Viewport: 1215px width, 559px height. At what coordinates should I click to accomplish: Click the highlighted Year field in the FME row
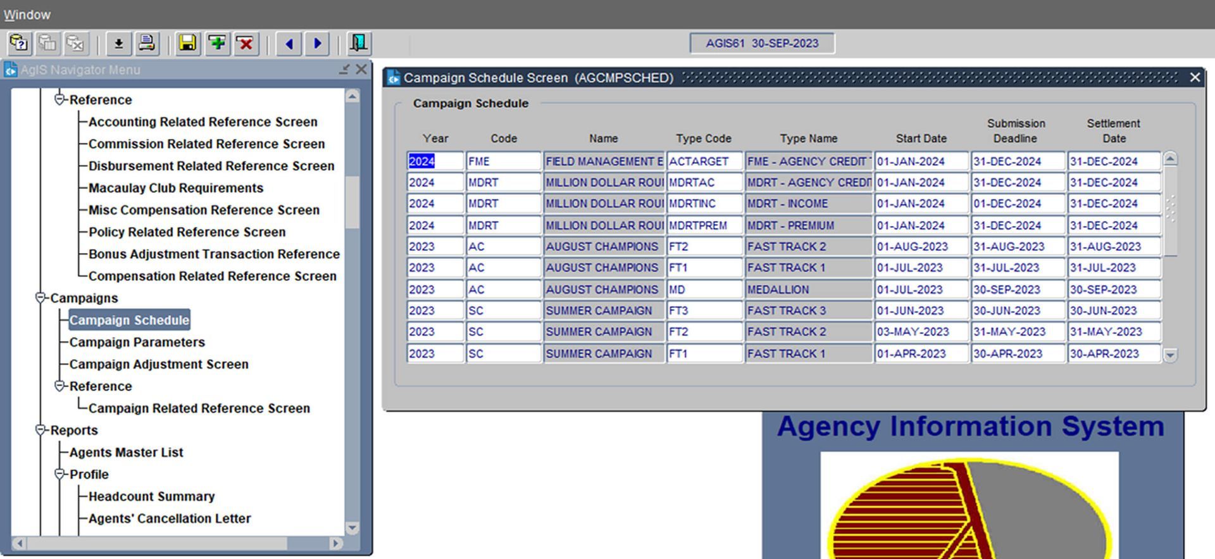(x=435, y=161)
